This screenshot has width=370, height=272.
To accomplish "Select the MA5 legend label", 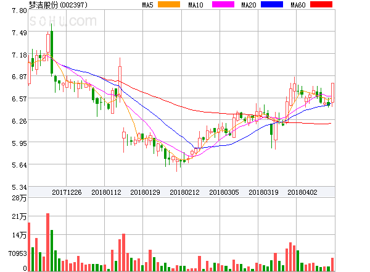I will [x=147, y=5].
